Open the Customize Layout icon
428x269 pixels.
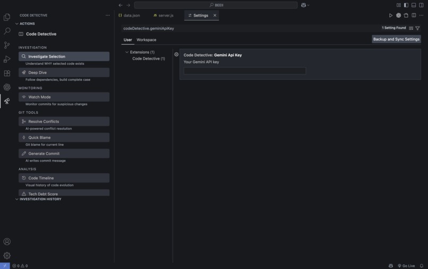398,5
